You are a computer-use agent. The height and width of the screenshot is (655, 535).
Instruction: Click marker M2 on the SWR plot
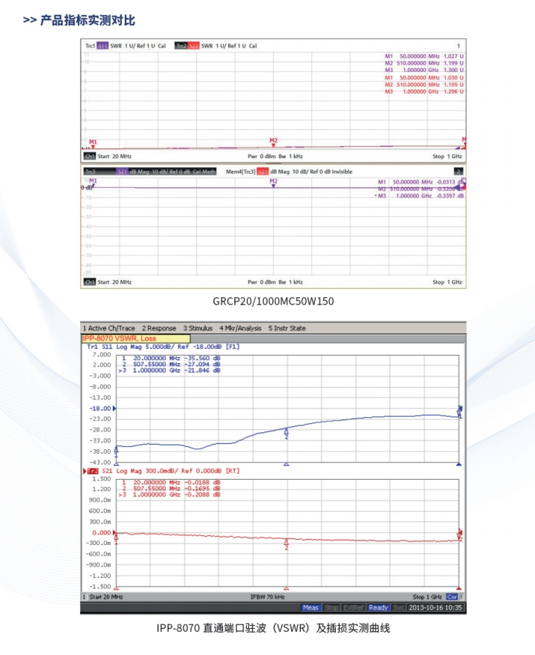[x=273, y=141]
